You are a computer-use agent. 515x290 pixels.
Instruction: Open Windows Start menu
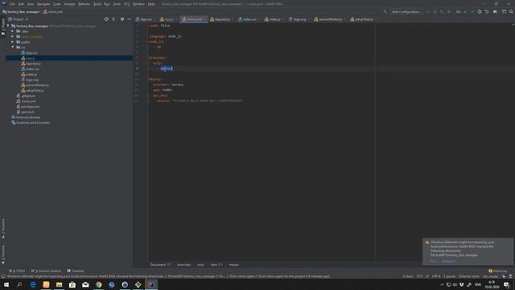tap(6, 284)
